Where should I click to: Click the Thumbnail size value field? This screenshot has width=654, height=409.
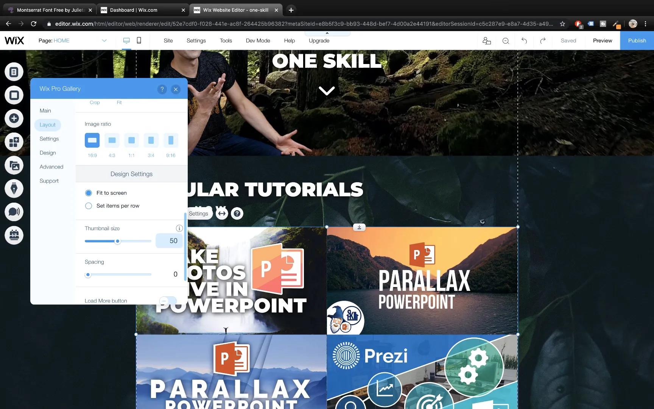point(169,241)
